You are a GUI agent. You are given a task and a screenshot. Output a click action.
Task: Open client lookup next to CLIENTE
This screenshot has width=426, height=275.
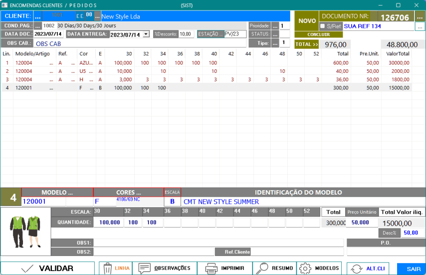(38, 16)
